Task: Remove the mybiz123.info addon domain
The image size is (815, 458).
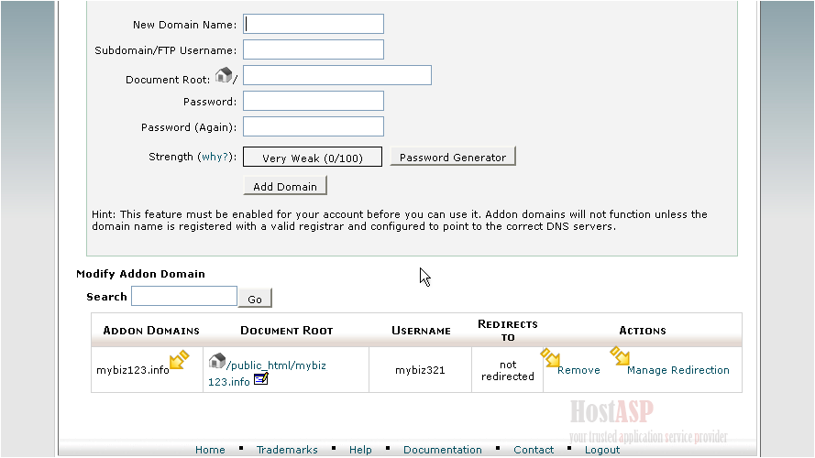Action: pos(578,370)
